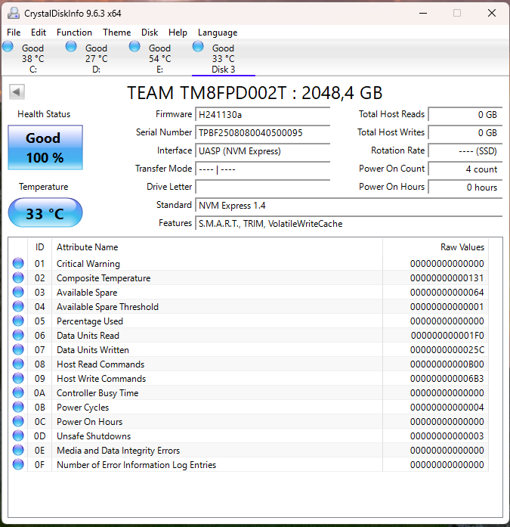Click the Critical Warning status indicator
This screenshot has width=510, height=527.
tap(18, 264)
